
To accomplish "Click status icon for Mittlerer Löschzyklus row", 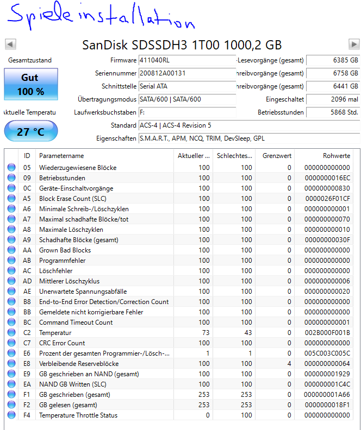I will 11,281.
